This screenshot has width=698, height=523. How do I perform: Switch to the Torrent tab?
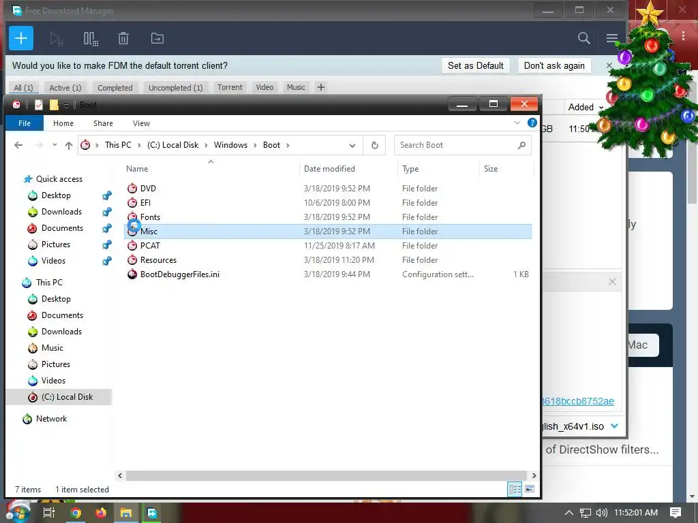click(230, 87)
